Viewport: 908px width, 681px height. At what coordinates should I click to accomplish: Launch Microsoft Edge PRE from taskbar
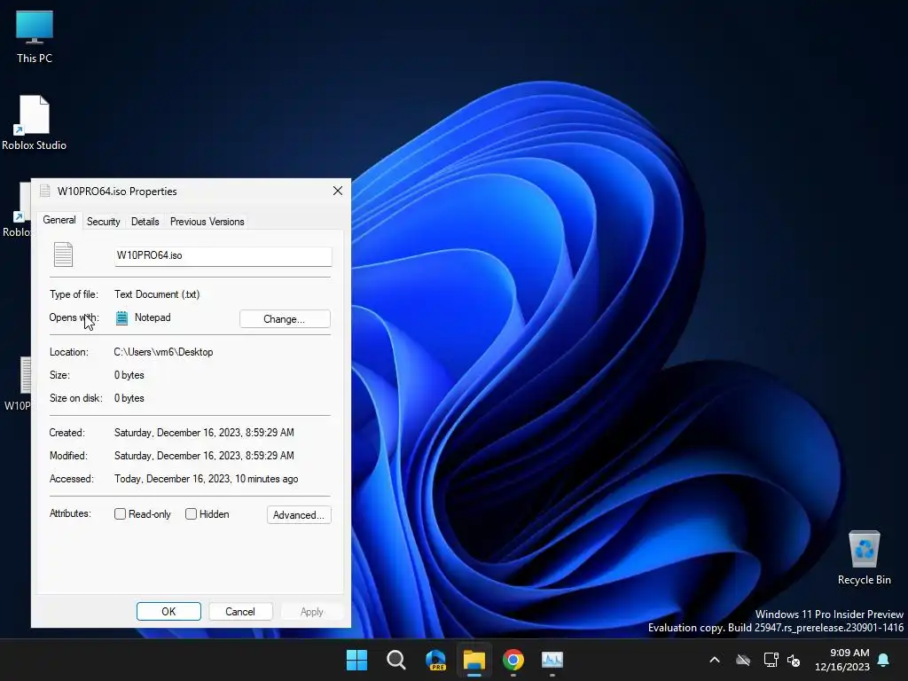(x=435, y=660)
